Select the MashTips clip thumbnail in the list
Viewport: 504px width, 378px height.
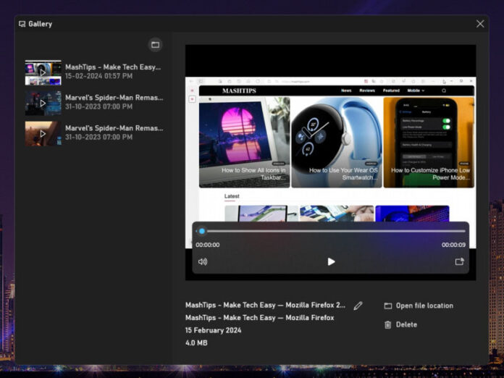pos(43,72)
